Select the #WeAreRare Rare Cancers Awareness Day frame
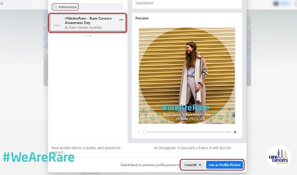The height and width of the screenshot is (175, 297). coord(87,23)
